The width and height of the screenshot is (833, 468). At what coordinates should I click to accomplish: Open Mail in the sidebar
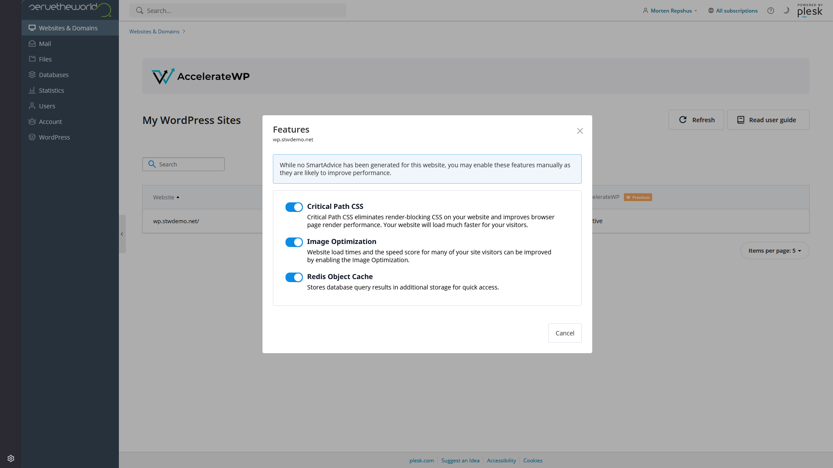[70, 43]
